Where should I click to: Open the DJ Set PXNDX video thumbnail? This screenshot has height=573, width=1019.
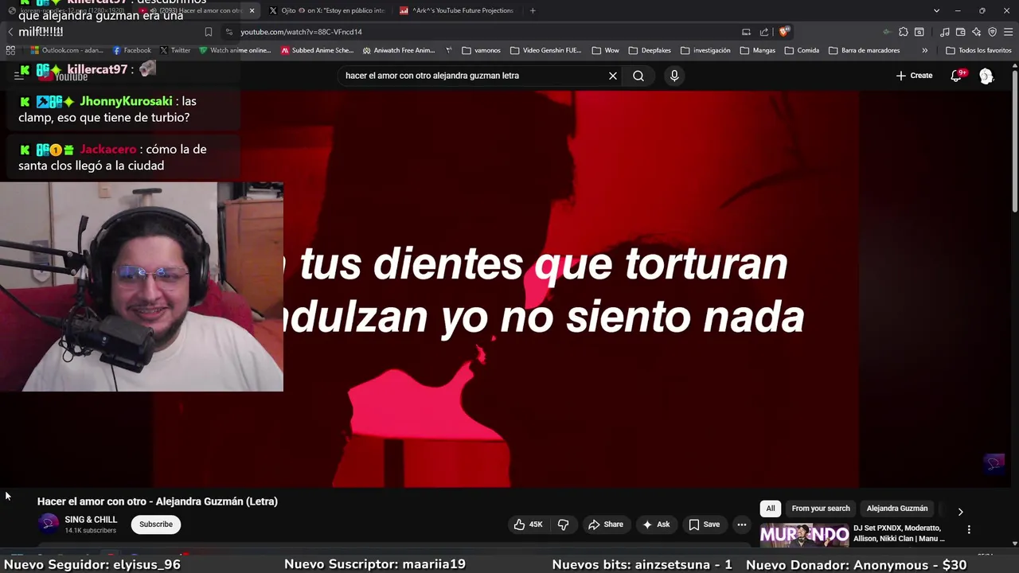804,535
